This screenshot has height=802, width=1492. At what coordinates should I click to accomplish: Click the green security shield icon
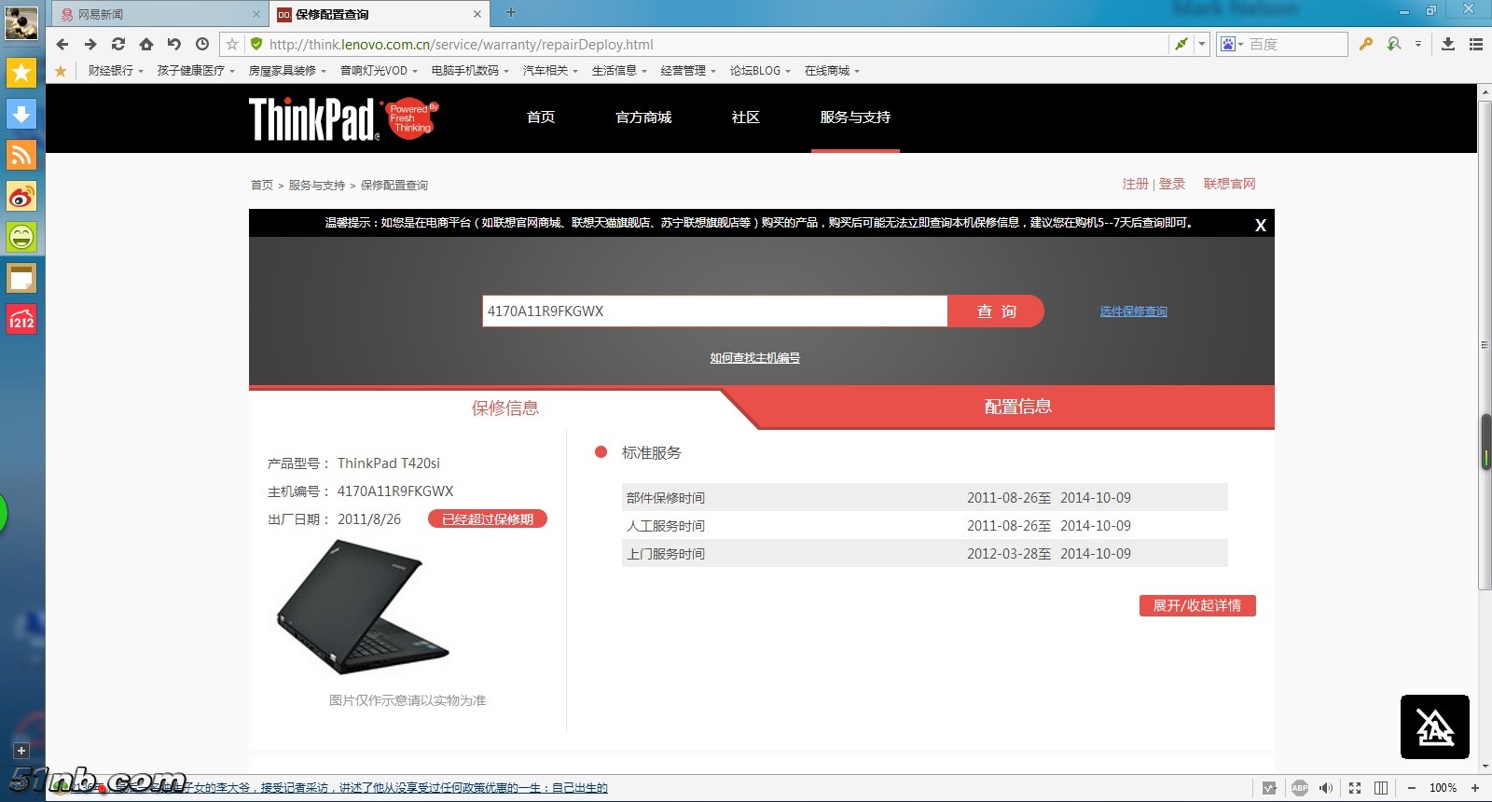(x=256, y=44)
